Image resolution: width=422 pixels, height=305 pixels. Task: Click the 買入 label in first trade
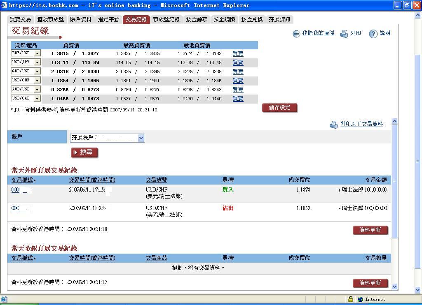[x=228, y=190]
